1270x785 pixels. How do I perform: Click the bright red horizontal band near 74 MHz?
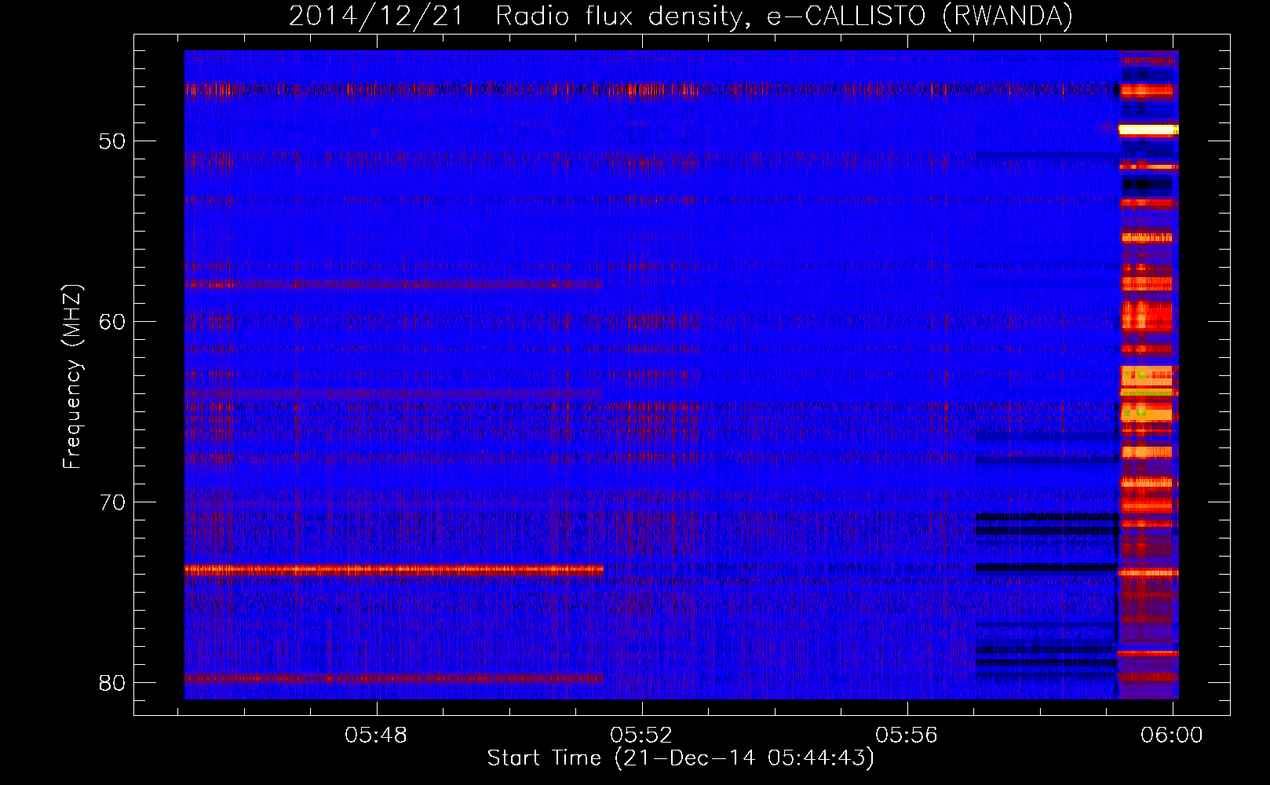click(394, 571)
